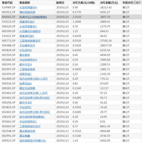Open the 工银瑞信瑞丰定开 fund link
The image size is (142, 143).
tap(30, 126)
